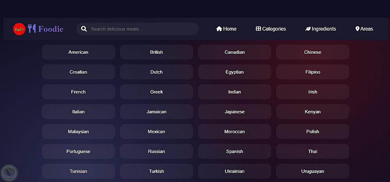Open the Home menu item
The width and height of the screenshot is (390, 182).
pyautogui.click(x=230, y=29)
